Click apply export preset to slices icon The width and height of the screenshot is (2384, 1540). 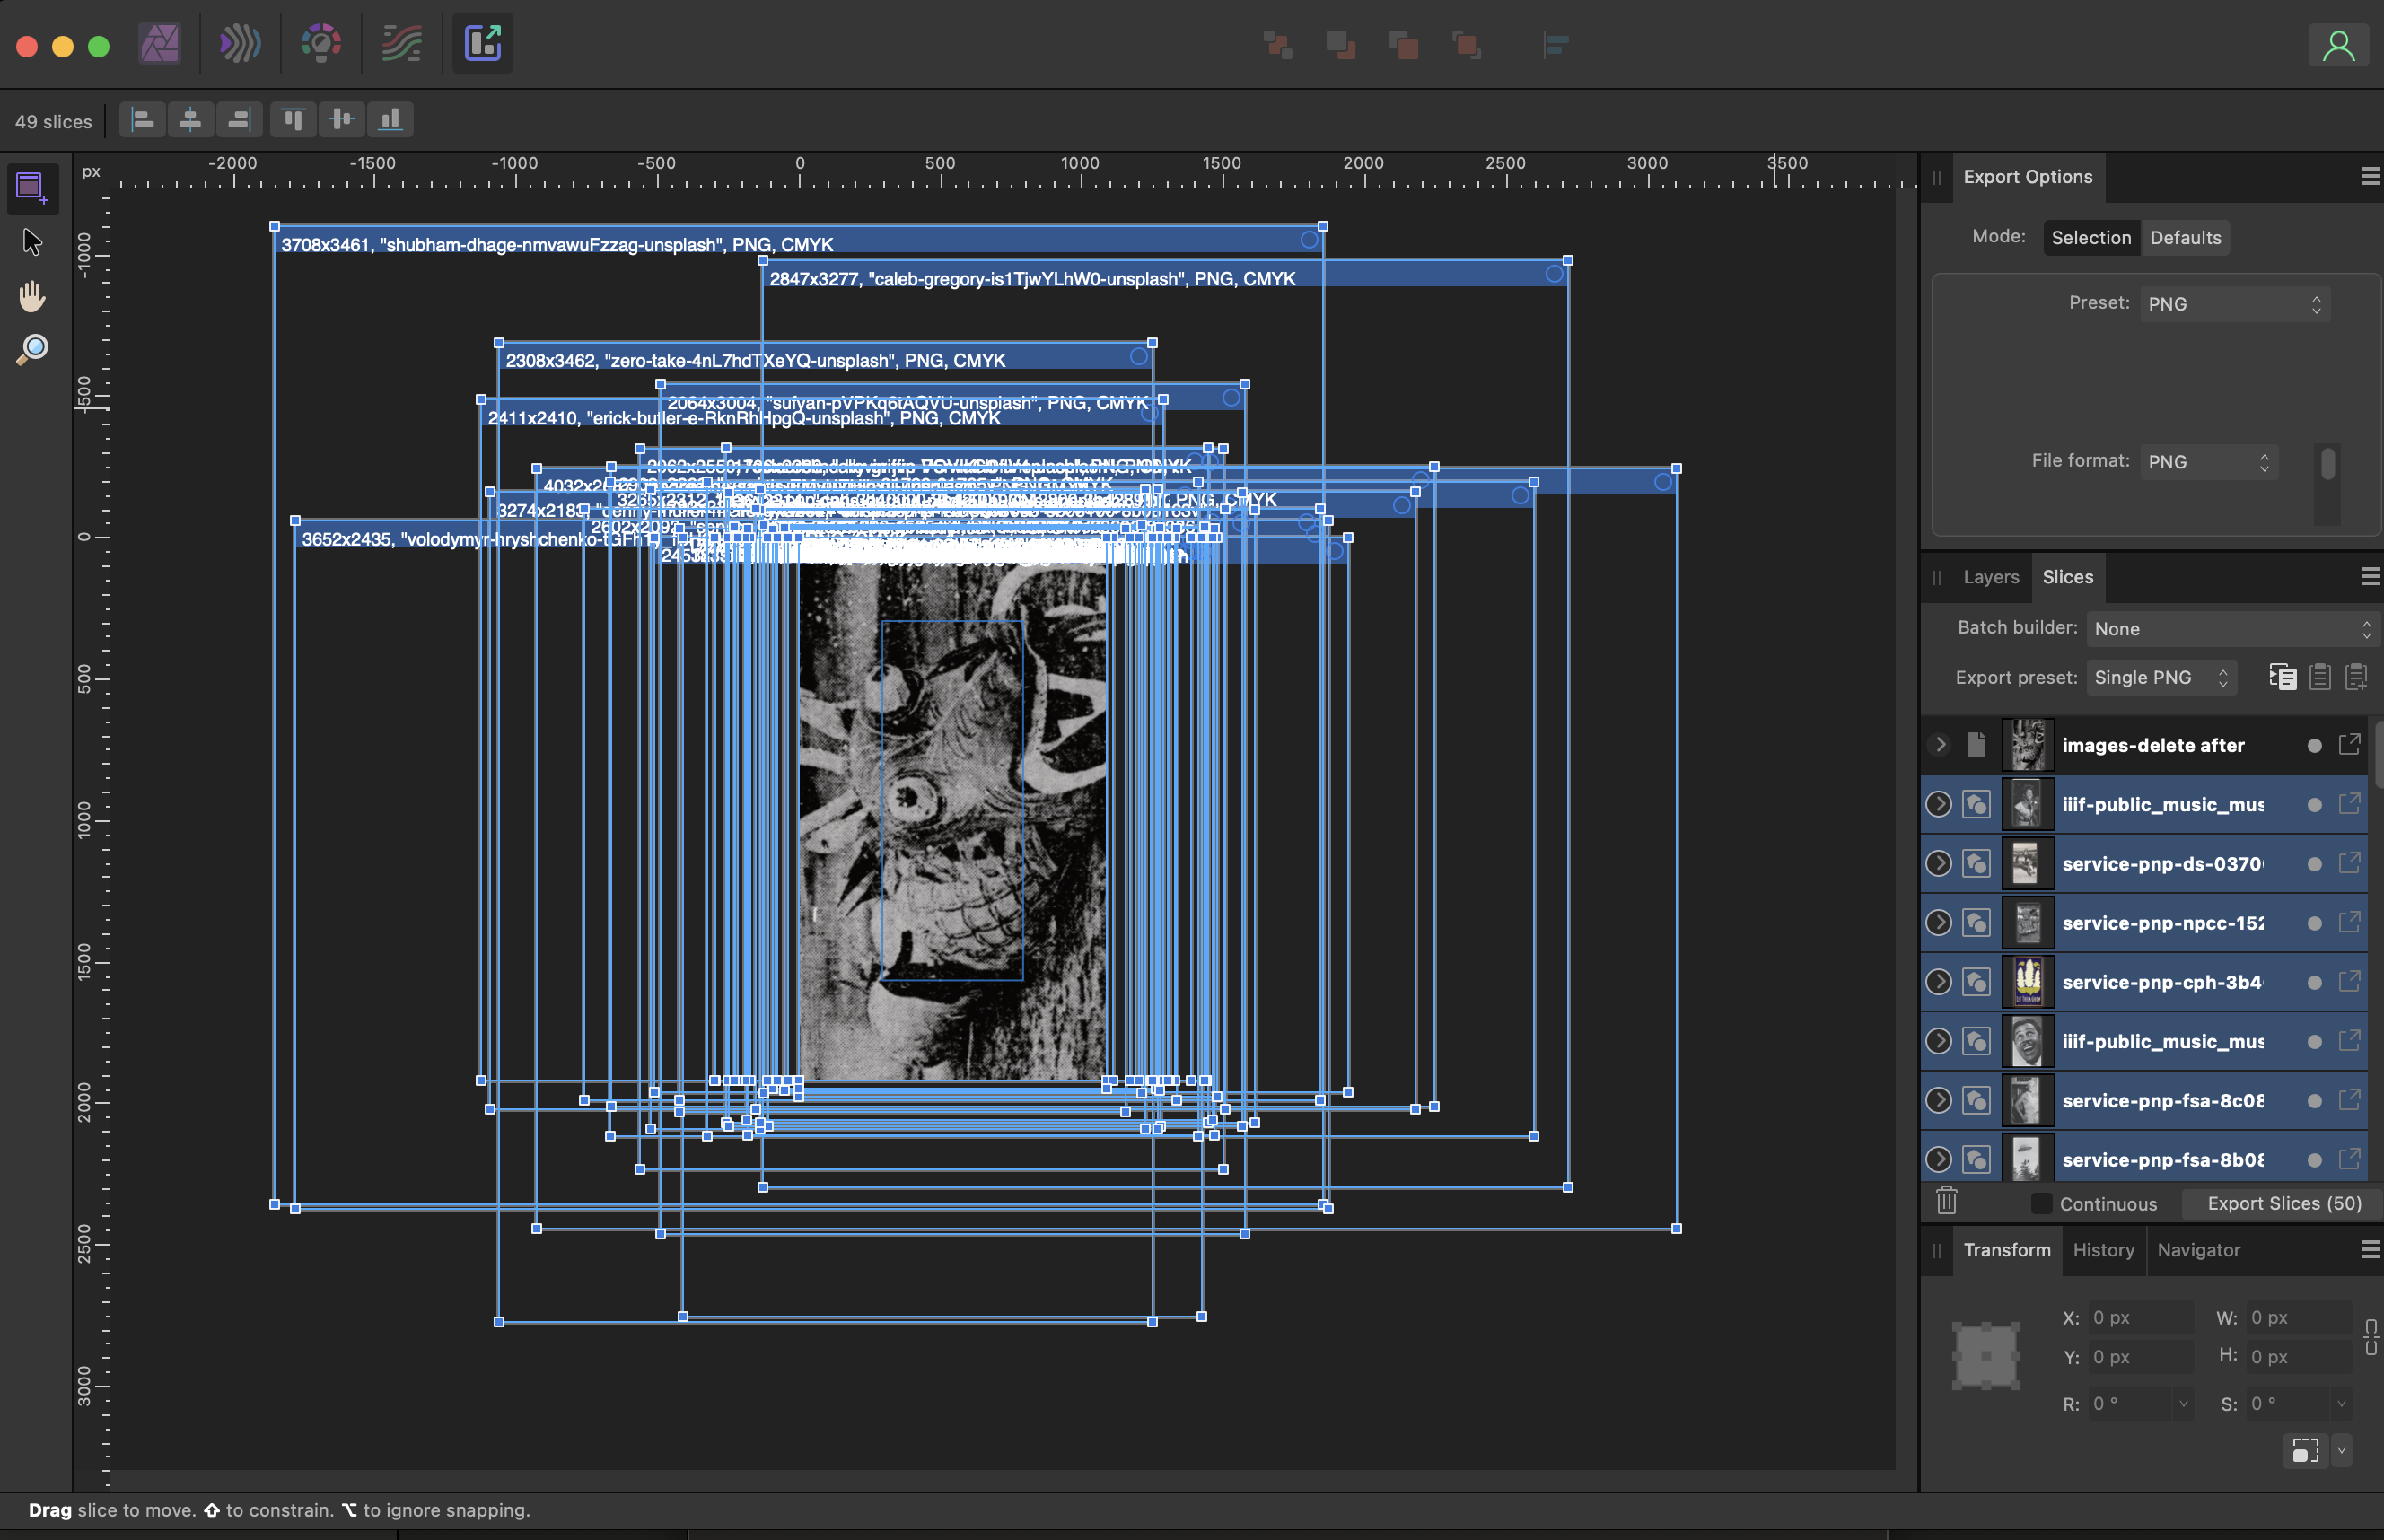click(2283, 677)
